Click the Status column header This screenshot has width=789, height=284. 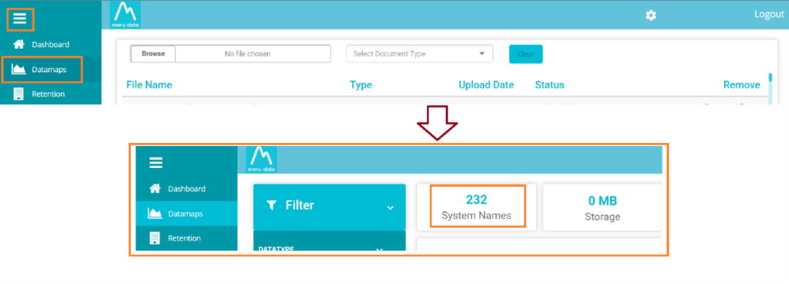(550, 85)
